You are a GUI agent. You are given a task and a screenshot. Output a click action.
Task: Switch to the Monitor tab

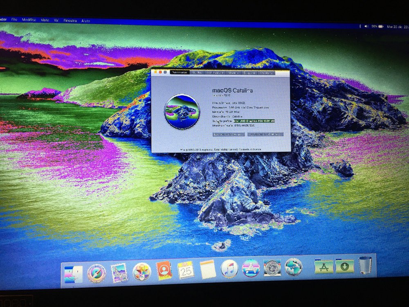pos(197,72)
